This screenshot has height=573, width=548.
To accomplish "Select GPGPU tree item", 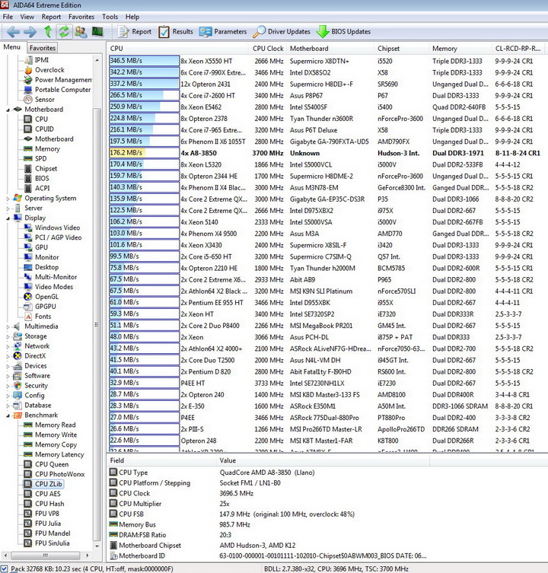I will click(46, 307).
